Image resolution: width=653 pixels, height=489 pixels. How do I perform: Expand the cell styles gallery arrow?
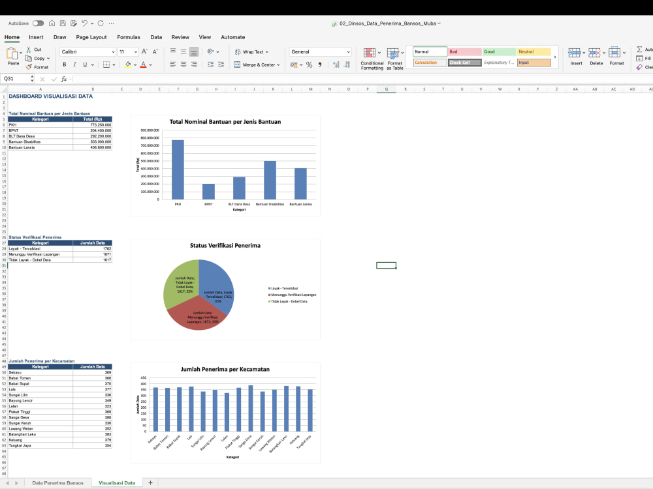pyautogui.click(x=554, y=57)
